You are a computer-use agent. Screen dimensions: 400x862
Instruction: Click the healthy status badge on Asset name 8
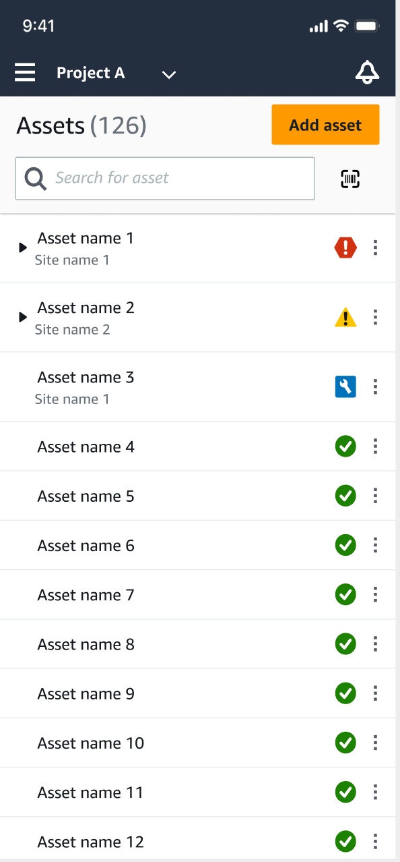click(345, 644)
